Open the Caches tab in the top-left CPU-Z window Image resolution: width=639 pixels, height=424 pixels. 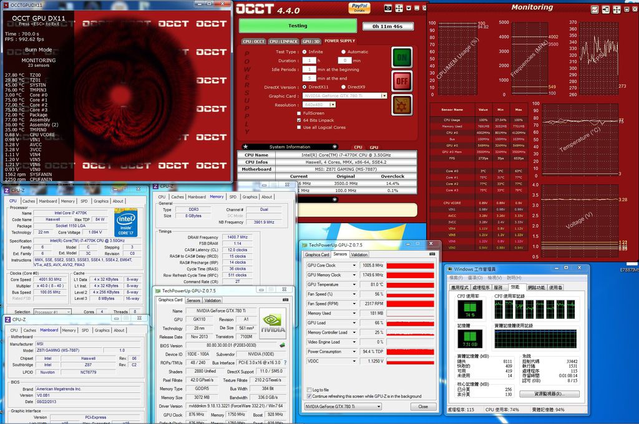29,201
